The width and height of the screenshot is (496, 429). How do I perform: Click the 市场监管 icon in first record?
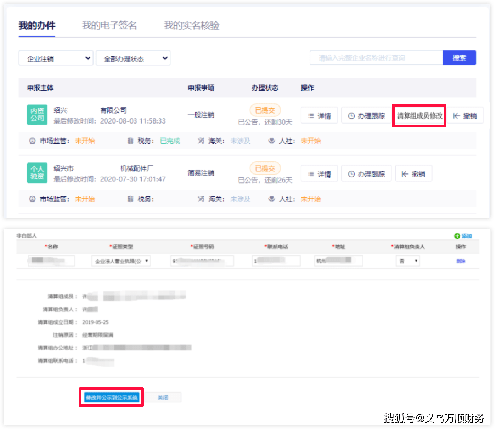coord(32,141)
